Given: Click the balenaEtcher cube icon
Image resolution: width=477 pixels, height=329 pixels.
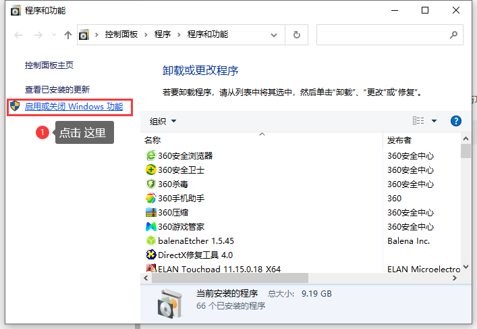Looking at the screenshot, I should point(151,241).
